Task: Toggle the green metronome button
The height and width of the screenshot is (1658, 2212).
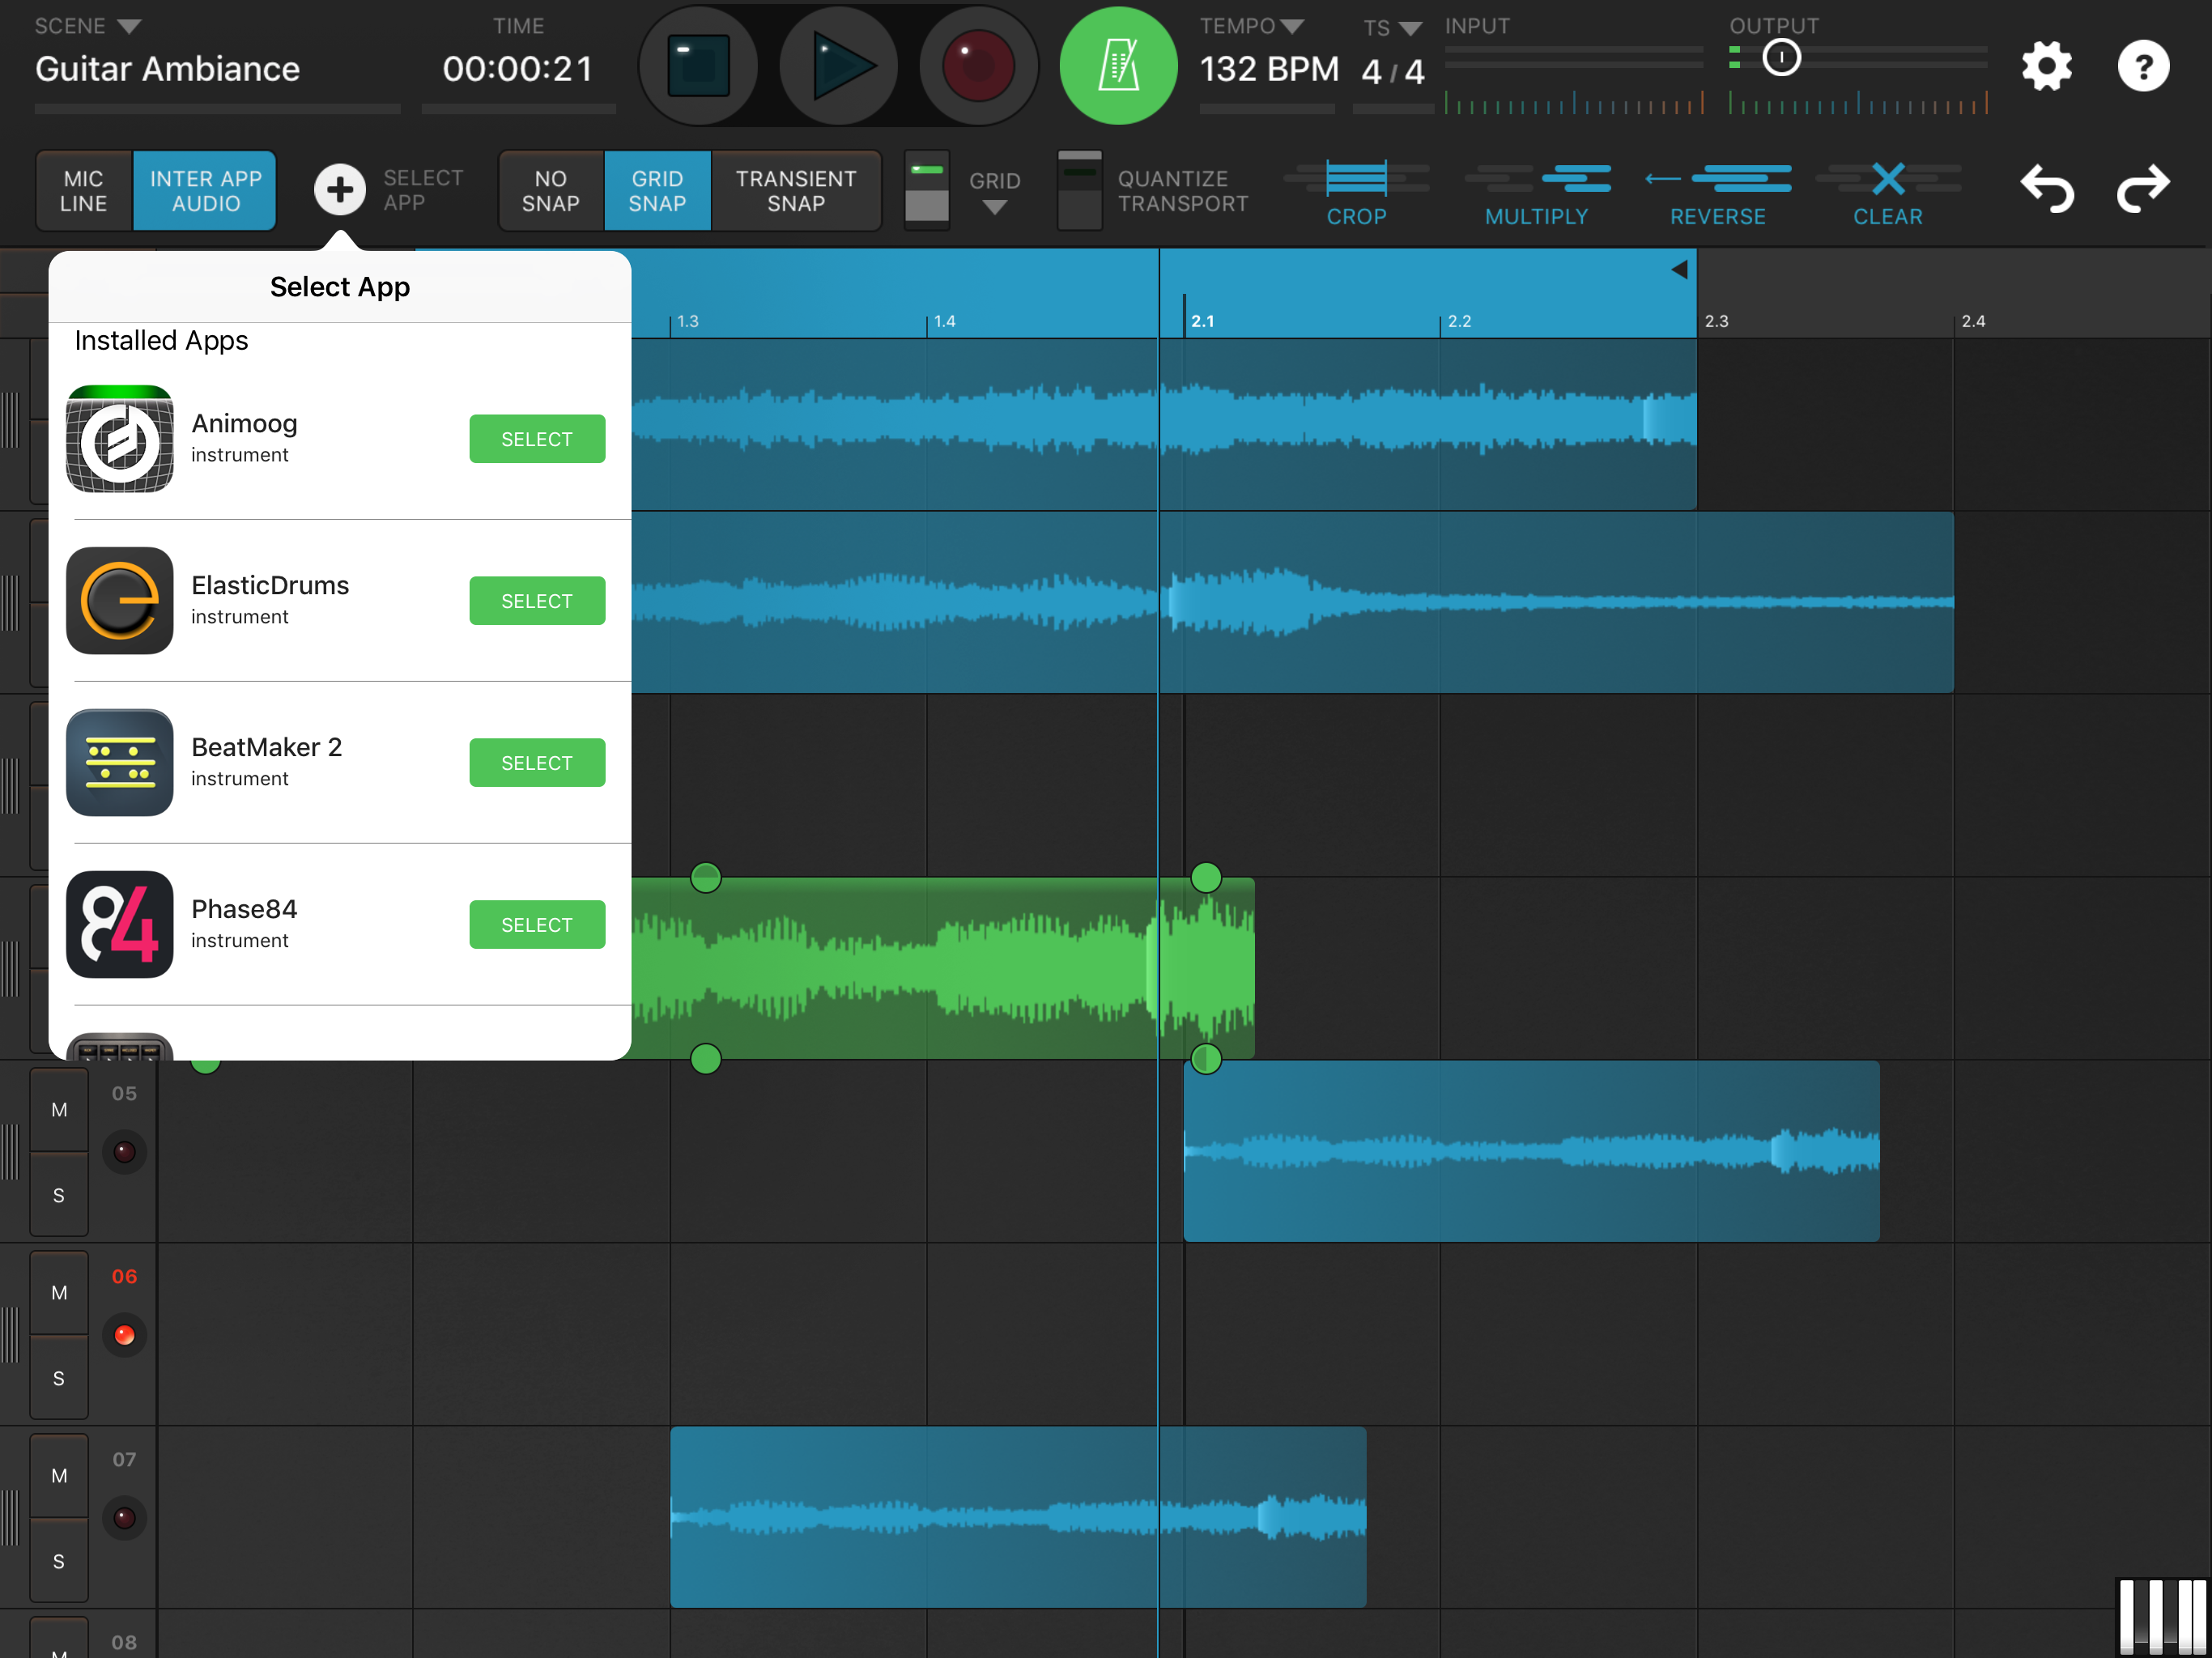Action: 1117,66
